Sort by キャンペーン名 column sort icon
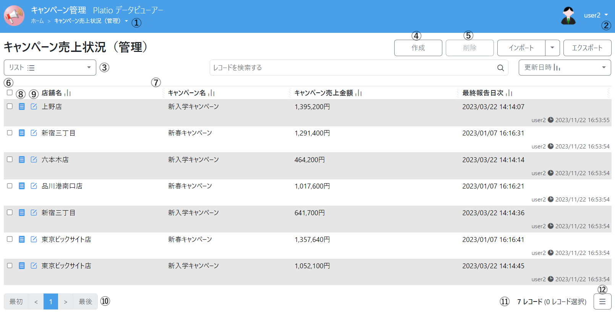The height and width of the screenshot is (316, 615). click(211, 93)
